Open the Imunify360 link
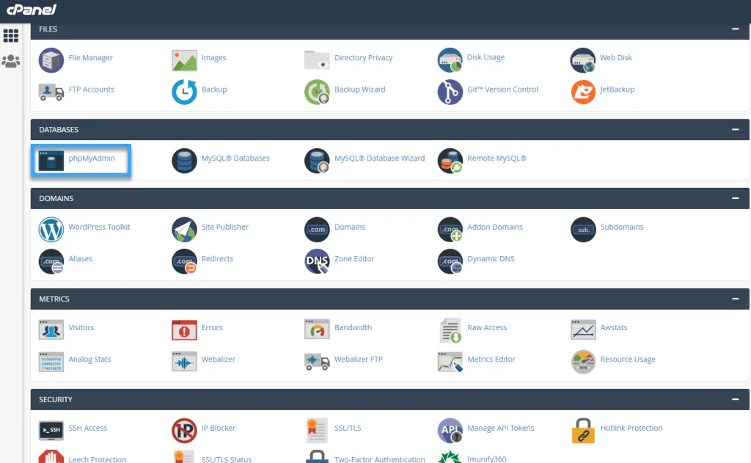 point(487,459)
